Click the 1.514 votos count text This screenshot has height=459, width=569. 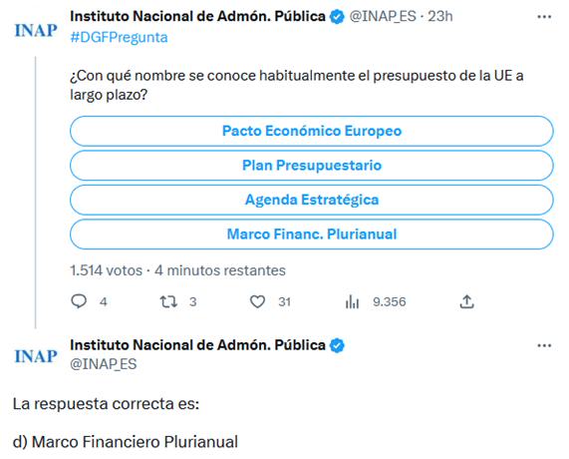[106, 270]
